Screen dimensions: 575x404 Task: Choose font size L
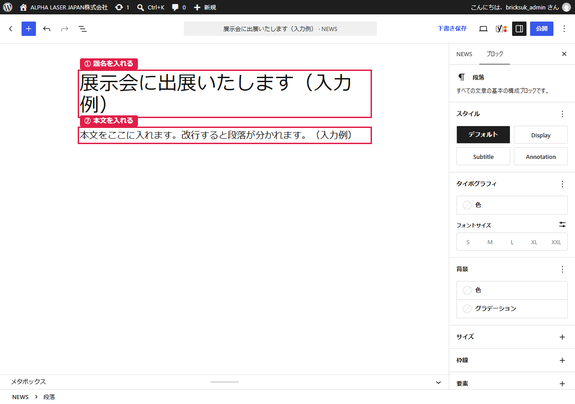512,242
